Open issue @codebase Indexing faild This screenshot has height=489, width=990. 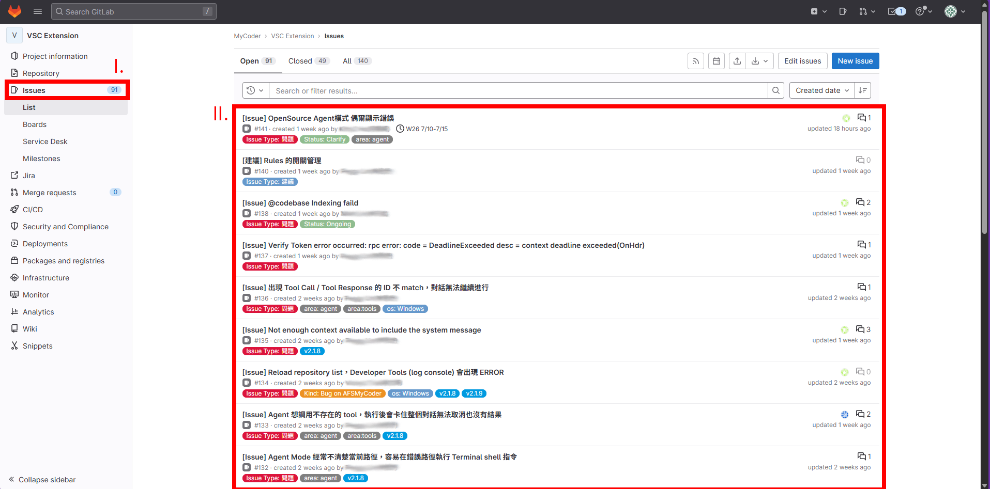click(300, 203)
